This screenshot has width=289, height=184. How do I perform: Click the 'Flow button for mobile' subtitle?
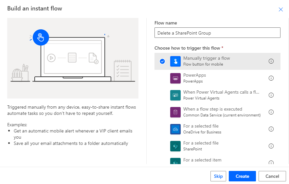tap(203, 64)
